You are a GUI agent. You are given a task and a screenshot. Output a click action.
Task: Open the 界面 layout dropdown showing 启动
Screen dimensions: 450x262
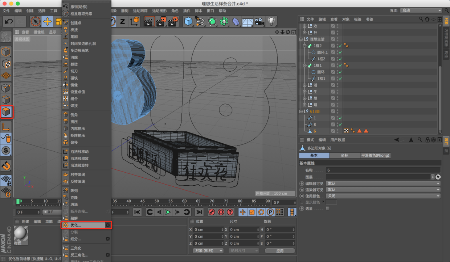(421, 10)
